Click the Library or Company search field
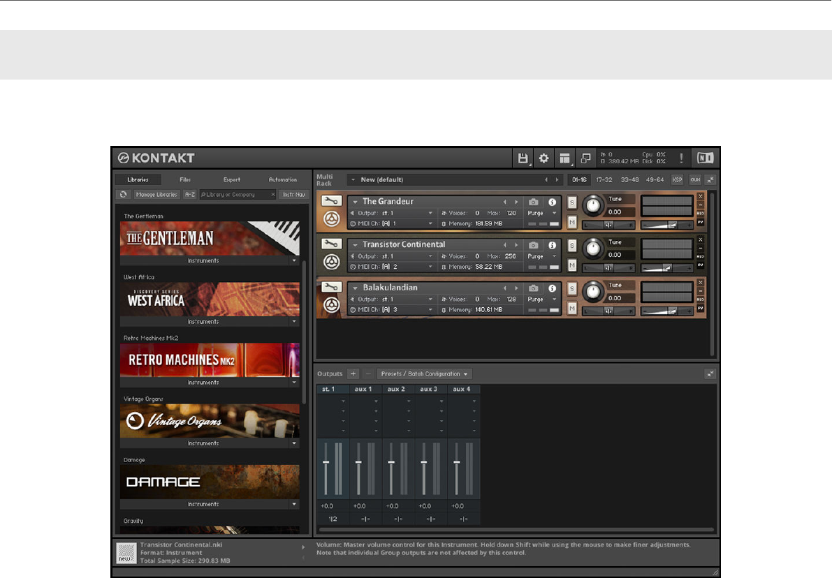 click(x=238, y=195)
